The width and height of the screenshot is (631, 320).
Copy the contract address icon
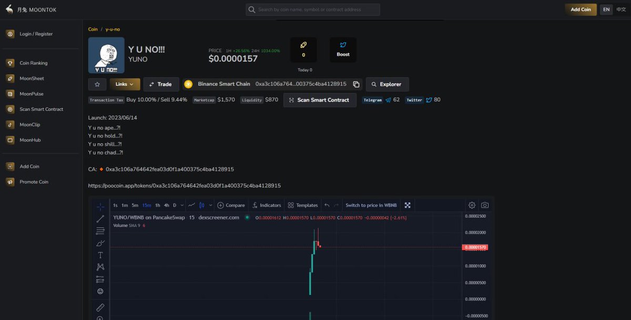click(356, 84)
